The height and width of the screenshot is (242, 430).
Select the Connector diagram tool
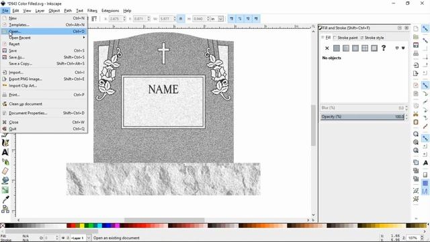point(5,209)
